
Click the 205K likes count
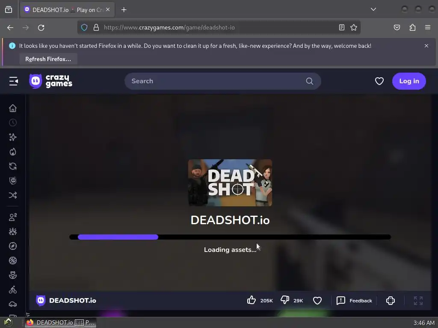click(x=266, y=301)
